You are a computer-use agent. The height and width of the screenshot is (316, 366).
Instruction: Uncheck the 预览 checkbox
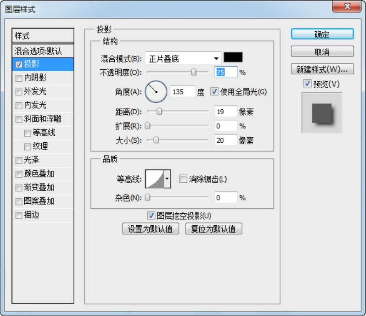pos(307,84)
